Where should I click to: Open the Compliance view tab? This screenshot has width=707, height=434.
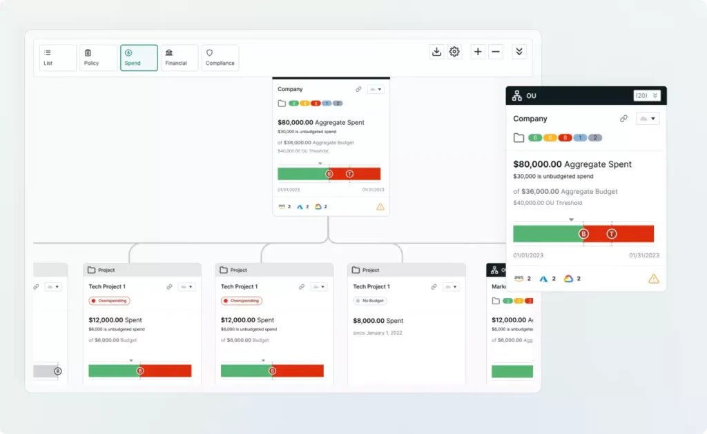pos(220,57)
